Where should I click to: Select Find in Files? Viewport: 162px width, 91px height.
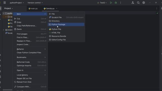click(x=30, y=37)
